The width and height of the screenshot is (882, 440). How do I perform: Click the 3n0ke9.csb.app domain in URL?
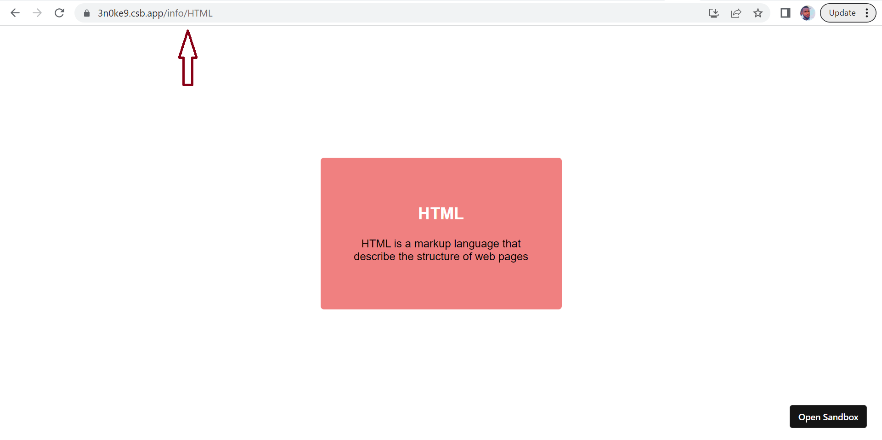pyautogui.click(x=130, y=13)
